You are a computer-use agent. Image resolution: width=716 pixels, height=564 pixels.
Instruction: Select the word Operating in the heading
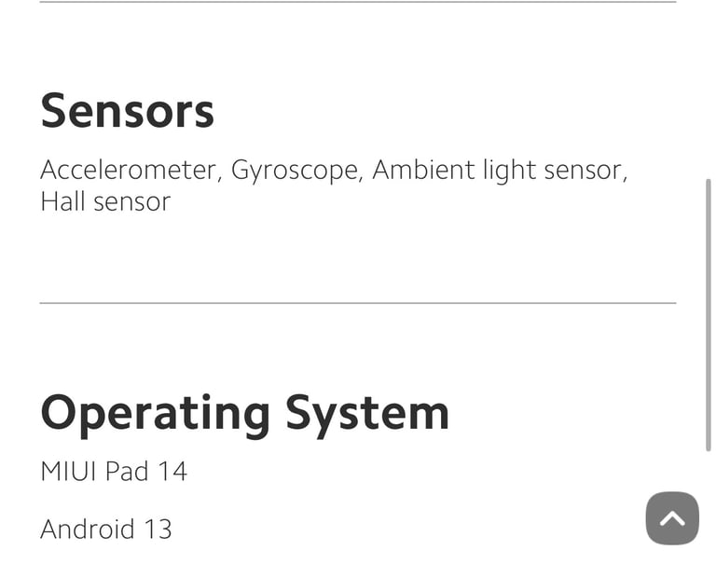coord(156,415)
